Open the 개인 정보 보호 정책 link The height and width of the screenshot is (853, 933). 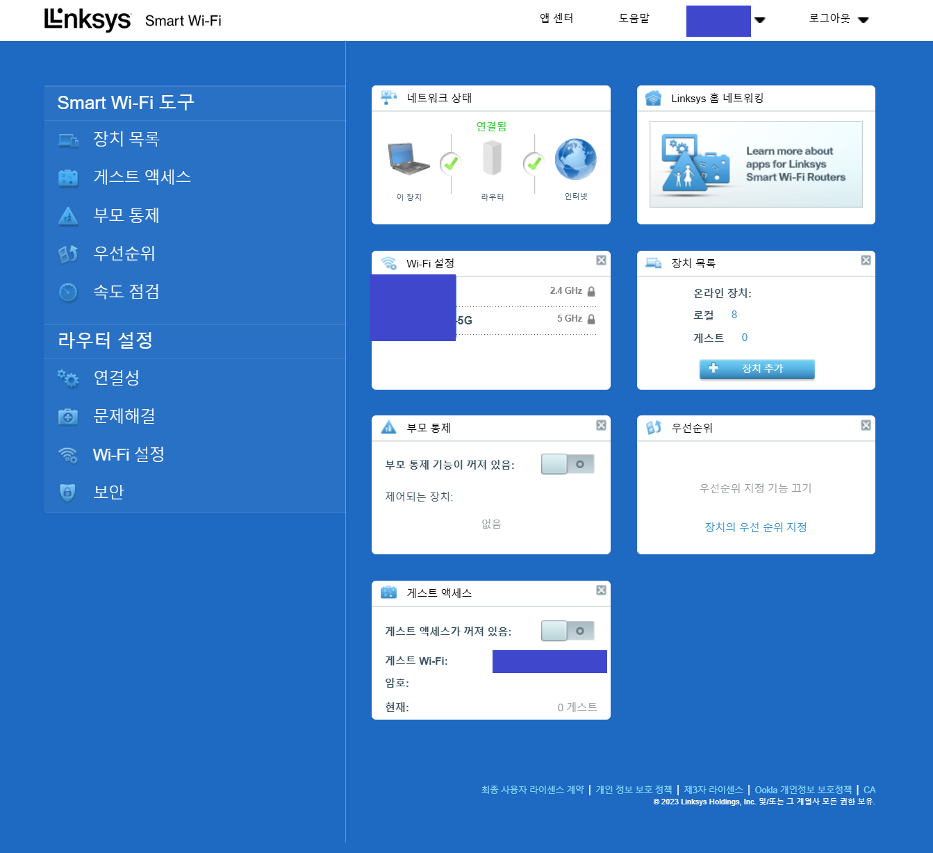click(634, 790)
